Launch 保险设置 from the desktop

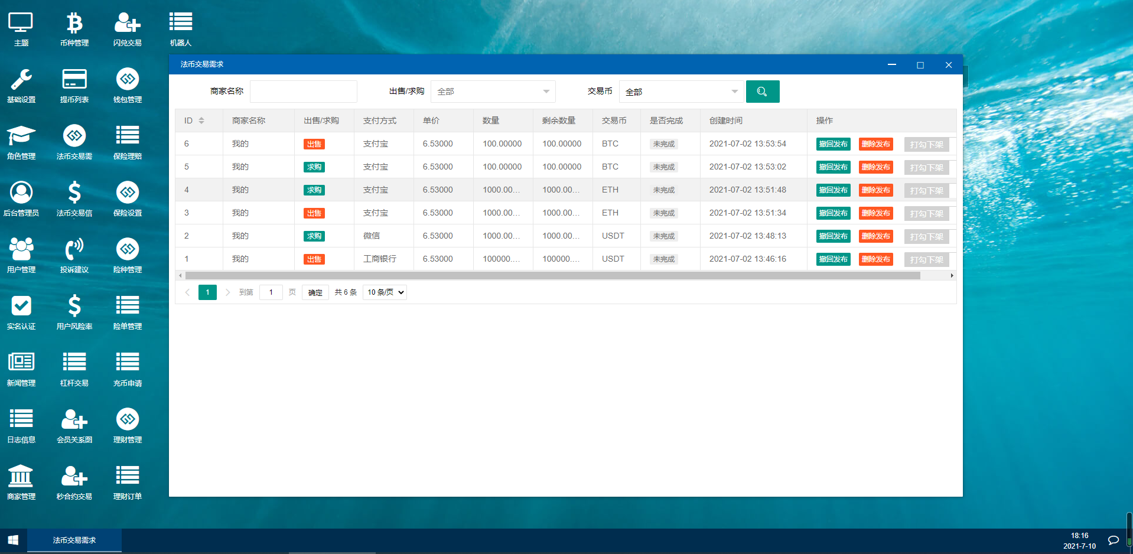click(x=128, y=199)
